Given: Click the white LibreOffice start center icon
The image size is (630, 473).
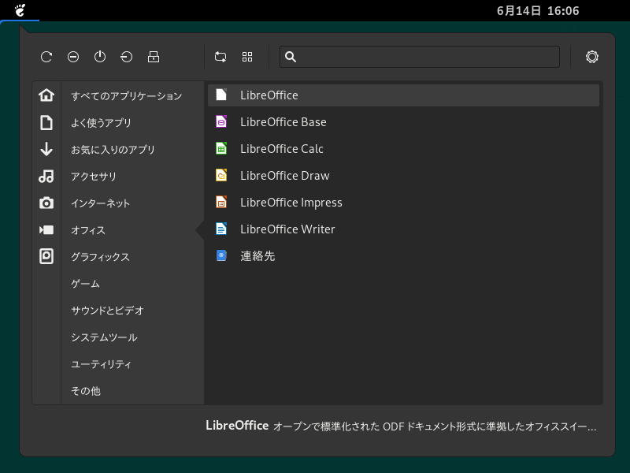Looking at the screenshot, I should coord(221,95).
